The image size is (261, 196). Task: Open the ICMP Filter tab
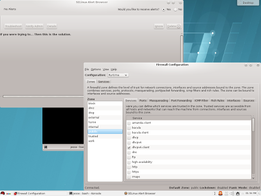(201, 101)
